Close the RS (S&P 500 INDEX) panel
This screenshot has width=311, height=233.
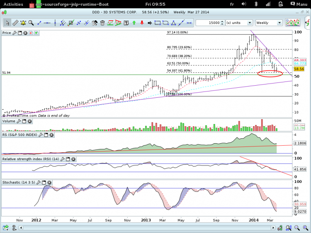(51, 135)
